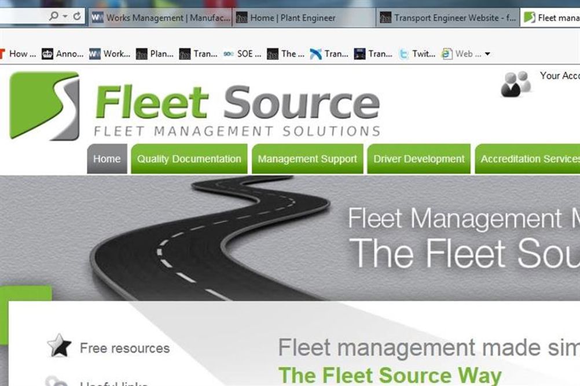Open the Management Support menu
This screenshot has width=580, height=386.
pyautogui.click(x=307, y=159)
